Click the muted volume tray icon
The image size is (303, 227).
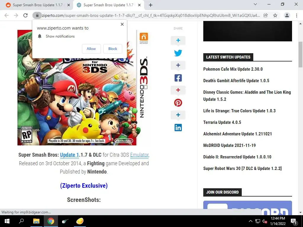265,221
